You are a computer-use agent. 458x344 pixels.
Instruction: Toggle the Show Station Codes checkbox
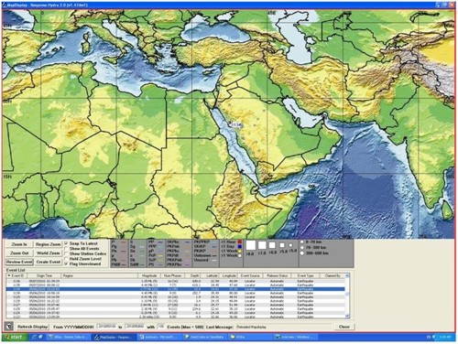coord(66,253)
